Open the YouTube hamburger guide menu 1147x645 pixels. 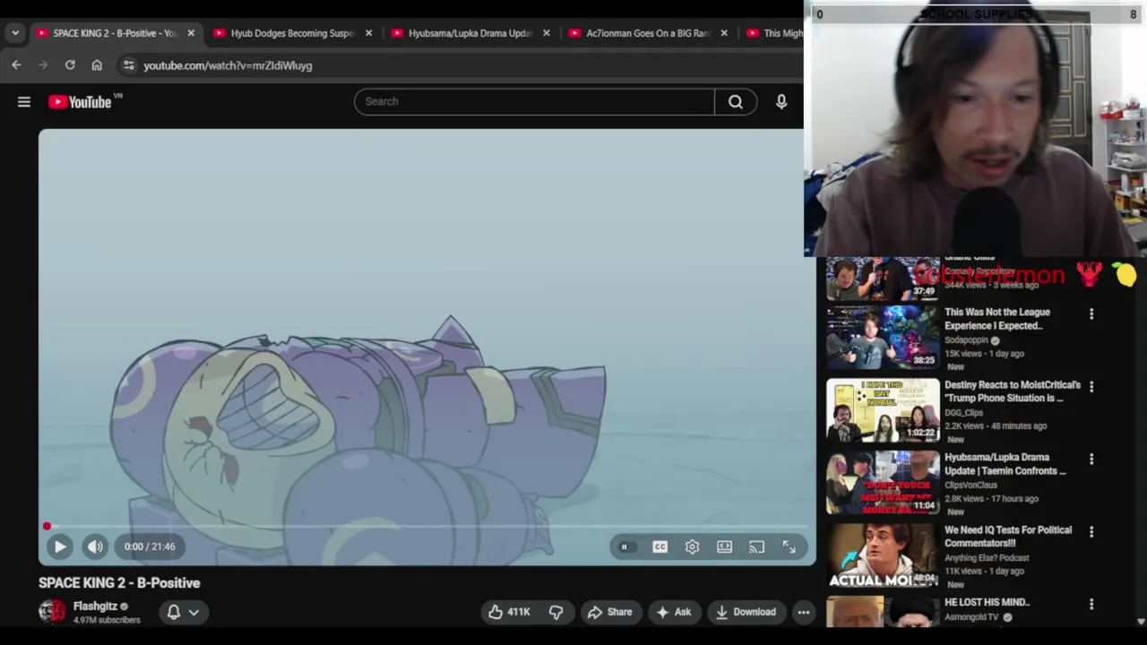24,102
